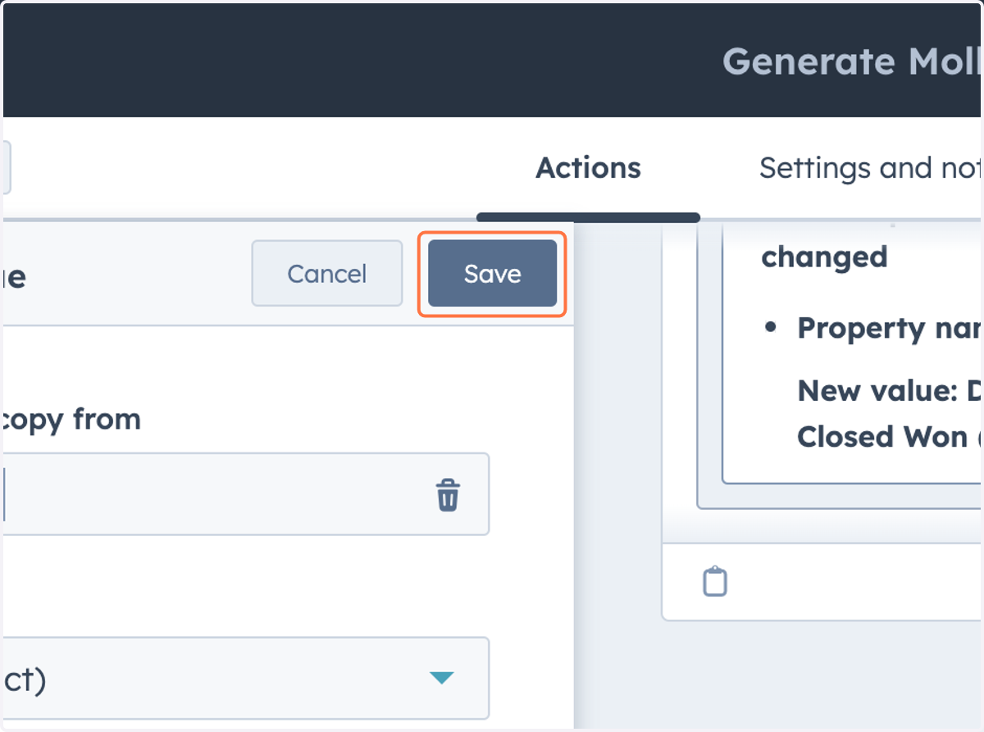984x732 pixels.
Task: Switch to the Actions tab
Action: click(x=588, y=168)
